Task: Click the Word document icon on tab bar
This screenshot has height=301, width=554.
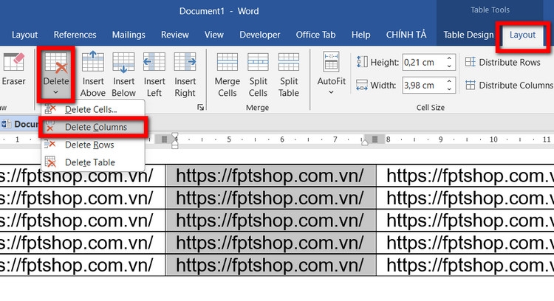Action: [6, 124]
